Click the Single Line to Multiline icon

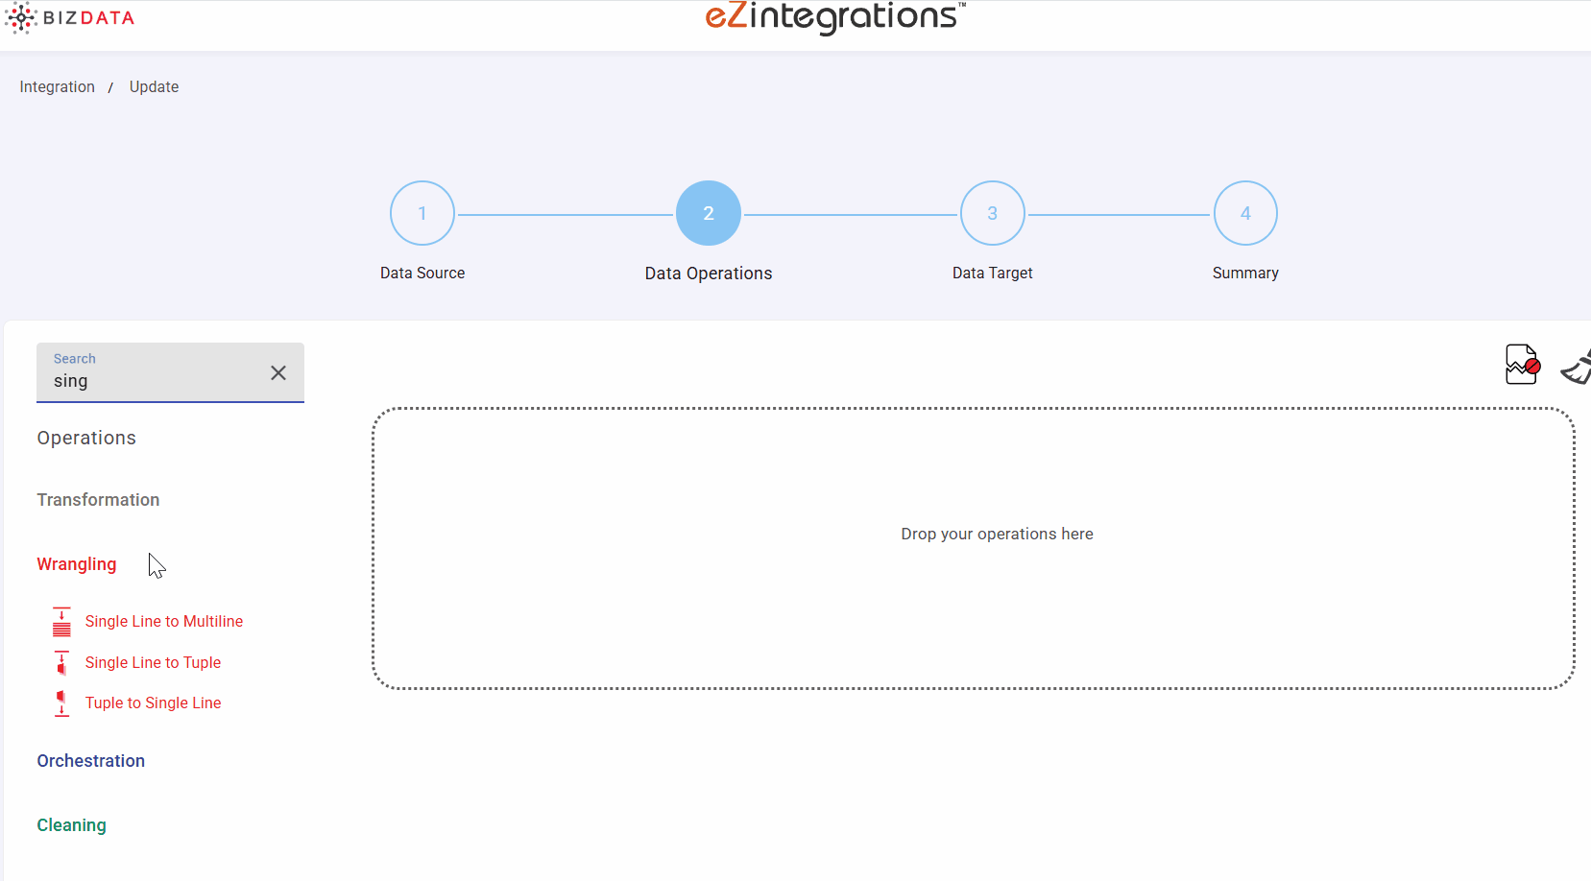coord(61,622)
